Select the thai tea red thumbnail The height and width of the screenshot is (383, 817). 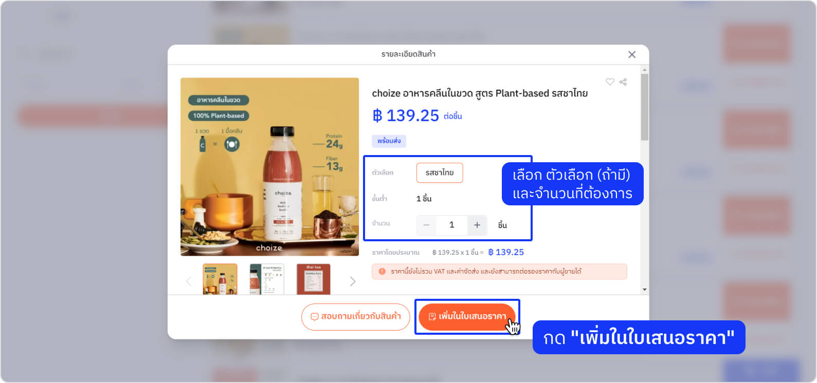click(x=314, y=279)
